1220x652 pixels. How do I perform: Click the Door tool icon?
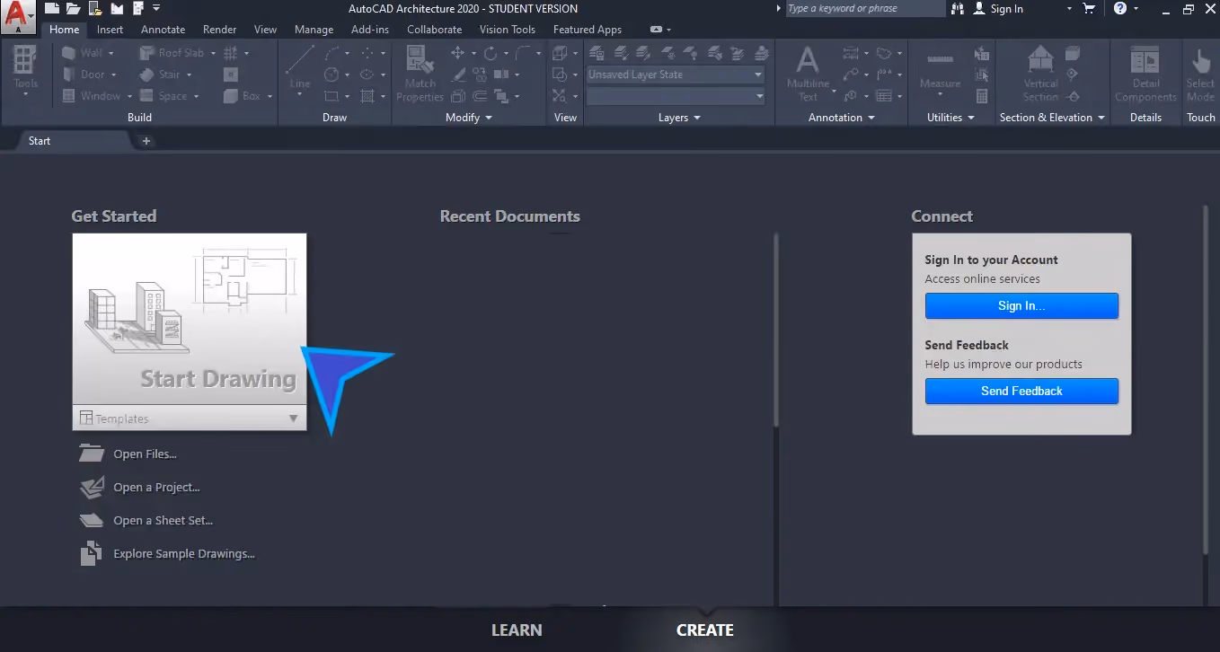[x=69, y=75]
